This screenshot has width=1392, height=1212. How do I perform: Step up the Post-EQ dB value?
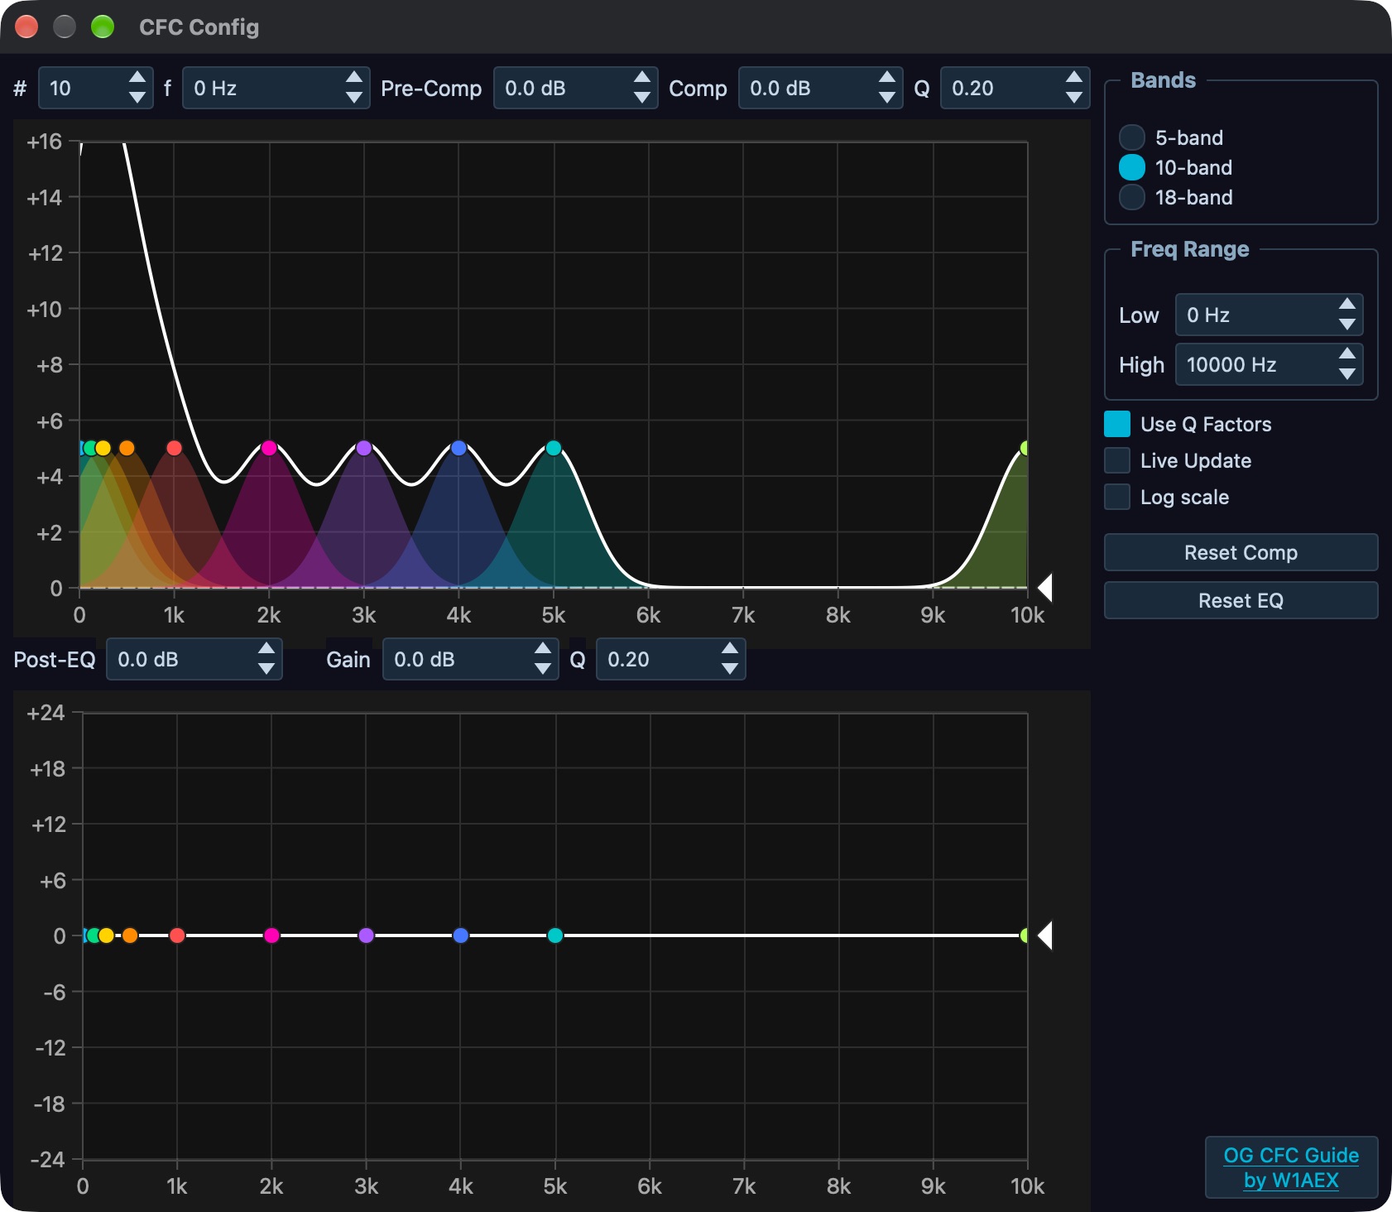pyautogui.click(x=266, y=649)
